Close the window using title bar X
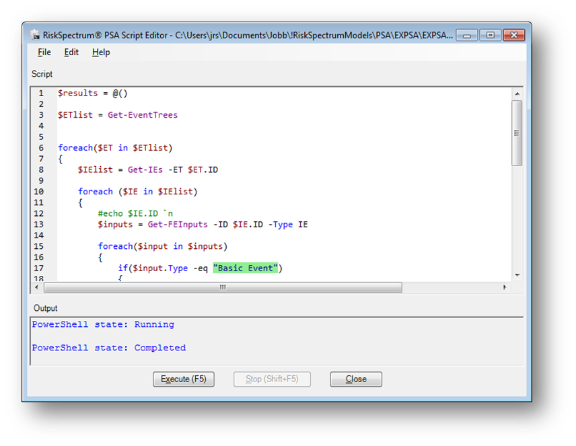The width and height of the screenshot is (576, 446). click(x=513, y=35)
